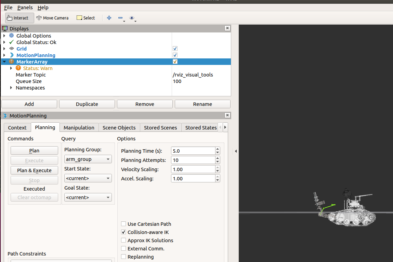The image size is (393, 262).
Task: Activate the Move Camera tool
Action: tap(52, 18)
